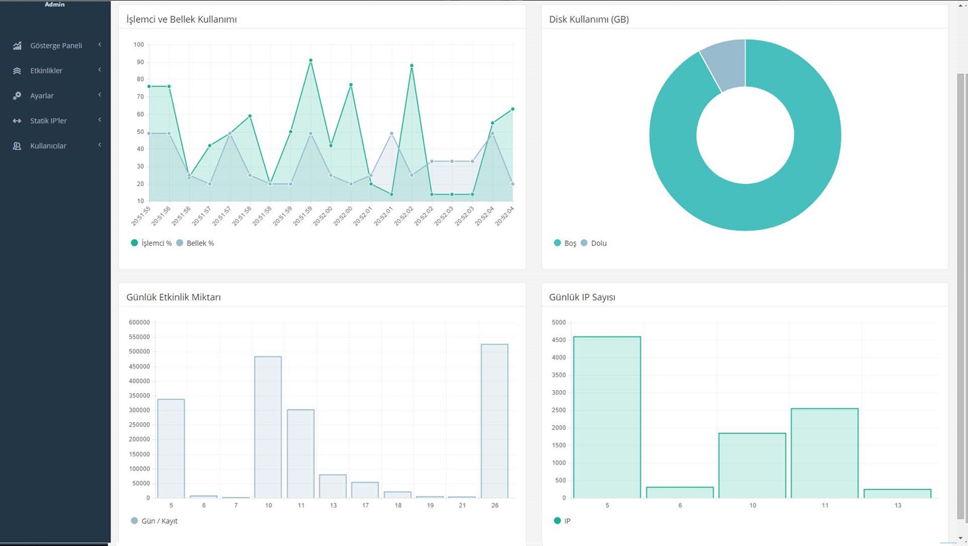Click the day 5 bar in Günlük Etkinlik chart
The height and width of the screenshot is (546, 968).
click(x=171, y=449)
